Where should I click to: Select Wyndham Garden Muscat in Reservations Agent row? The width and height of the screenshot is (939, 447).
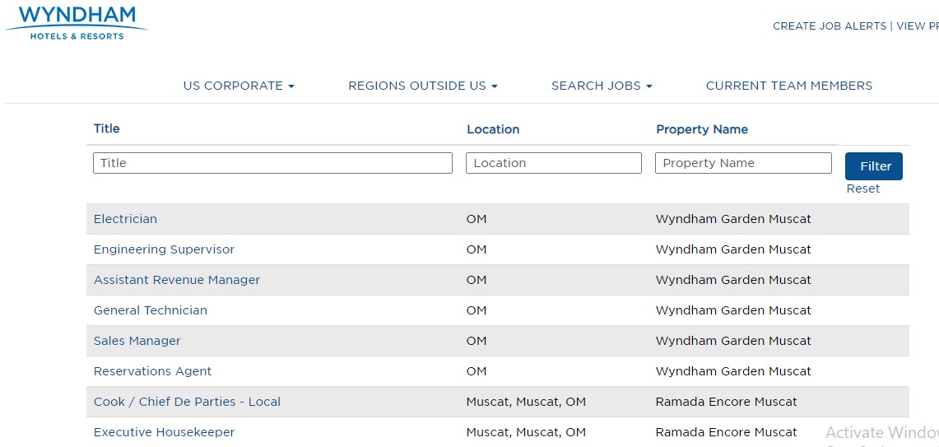pyautogui.click(x=733, y=371)
